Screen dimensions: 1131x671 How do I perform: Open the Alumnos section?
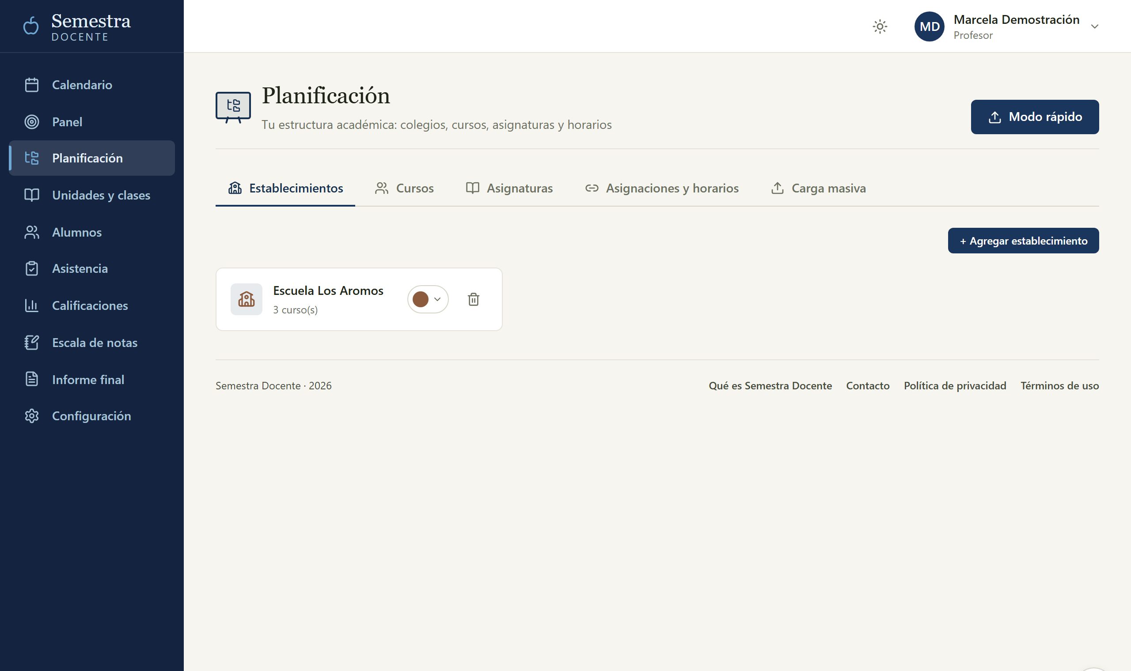(92, 232)
